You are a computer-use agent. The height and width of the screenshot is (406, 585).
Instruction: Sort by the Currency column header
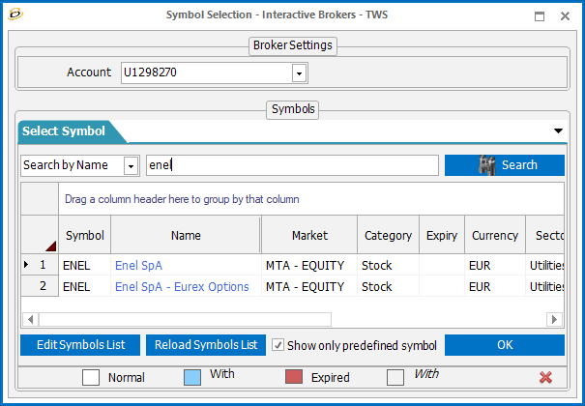click(x=495, y=236)
